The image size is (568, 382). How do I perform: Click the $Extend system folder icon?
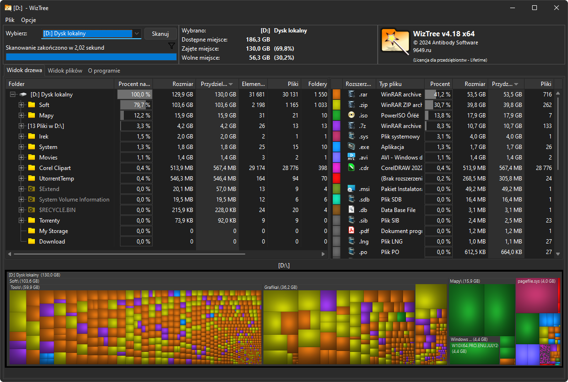32,189
